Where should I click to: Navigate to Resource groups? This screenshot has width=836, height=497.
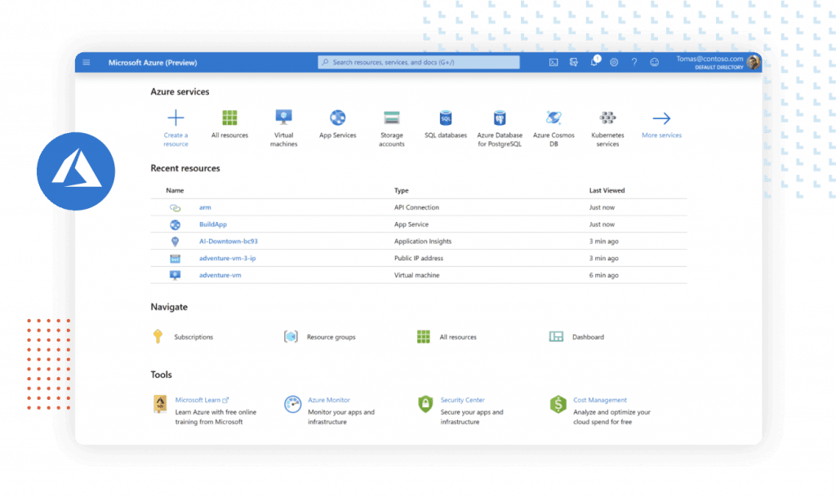[330, 337]
